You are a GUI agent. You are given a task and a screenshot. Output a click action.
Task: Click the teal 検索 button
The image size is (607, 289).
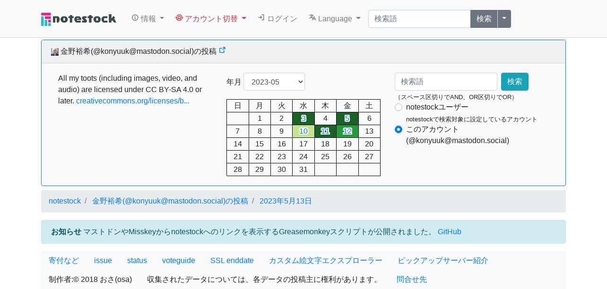515,82
